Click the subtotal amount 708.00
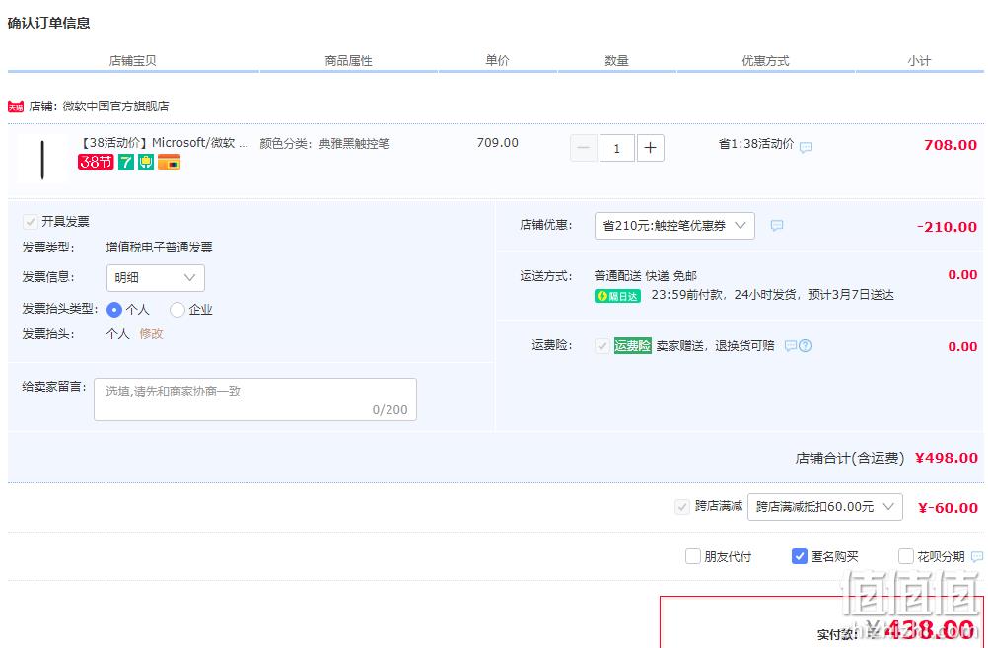 tap(951, 145)
